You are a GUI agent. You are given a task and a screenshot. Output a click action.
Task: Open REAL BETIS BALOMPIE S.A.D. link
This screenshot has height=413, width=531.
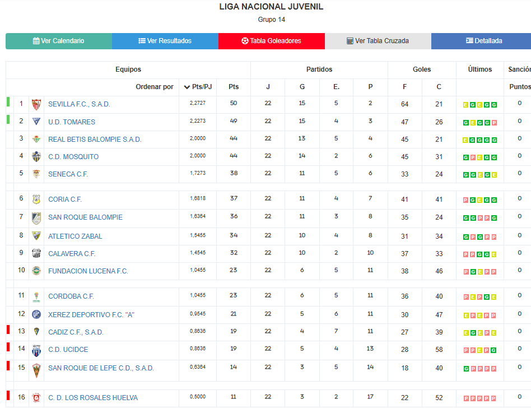pyautogui.click(x=95, y=139)
